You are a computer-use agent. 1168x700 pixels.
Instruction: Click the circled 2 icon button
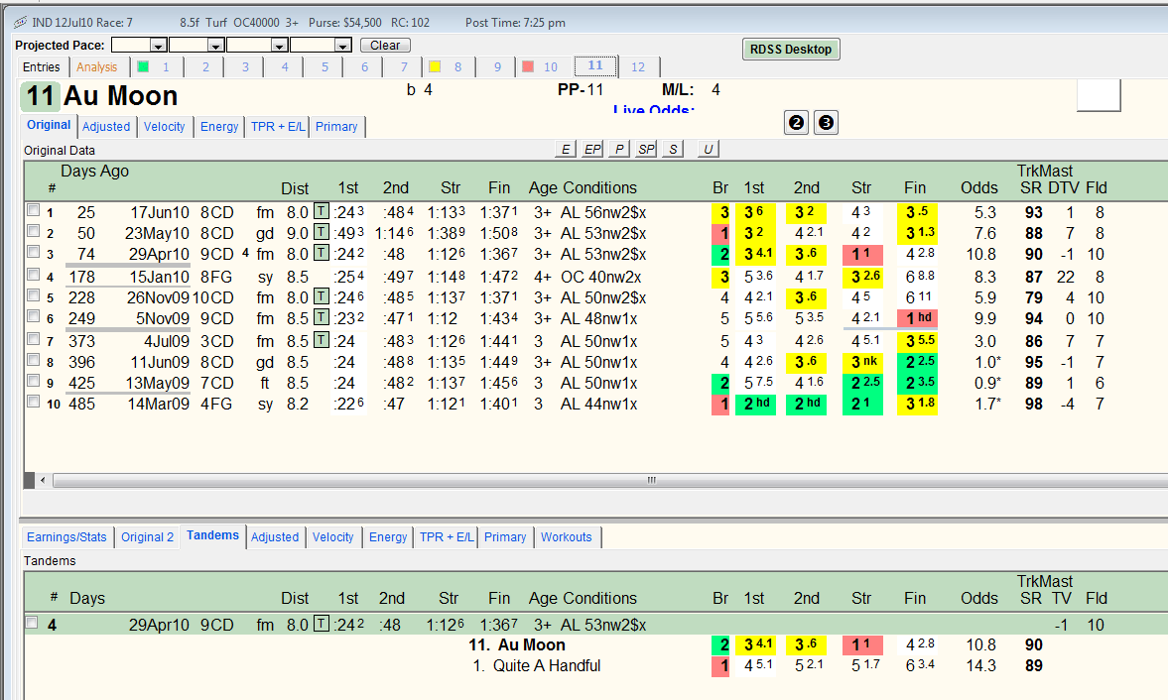[x=796, y=123]
